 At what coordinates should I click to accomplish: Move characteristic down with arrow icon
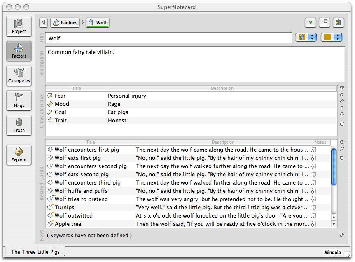(342, 115)
